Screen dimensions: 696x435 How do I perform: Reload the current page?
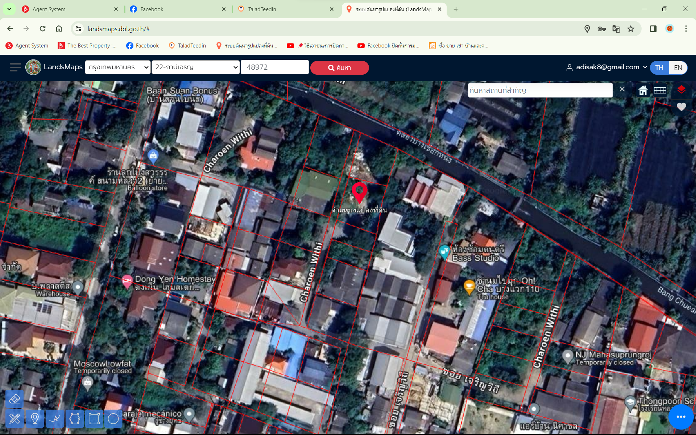point(43,29)
